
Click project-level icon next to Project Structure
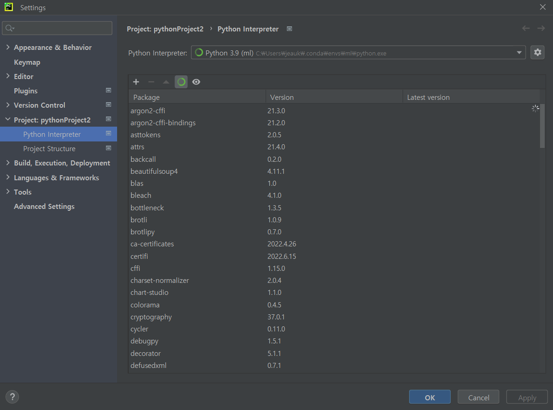pos(109,148)
